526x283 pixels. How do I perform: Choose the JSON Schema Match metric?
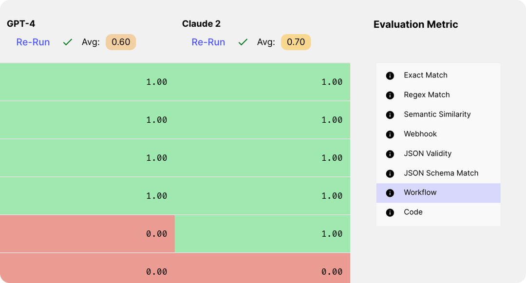point(438,173)
